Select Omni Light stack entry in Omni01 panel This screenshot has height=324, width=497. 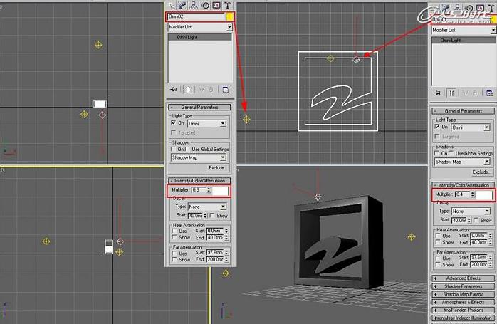(x=464, y=41)
